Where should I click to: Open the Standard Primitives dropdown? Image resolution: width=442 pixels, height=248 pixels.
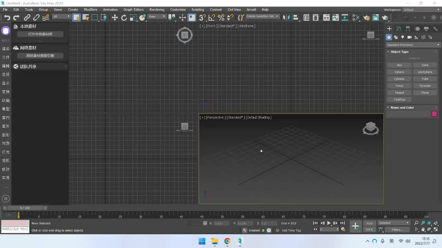(413, 45)
